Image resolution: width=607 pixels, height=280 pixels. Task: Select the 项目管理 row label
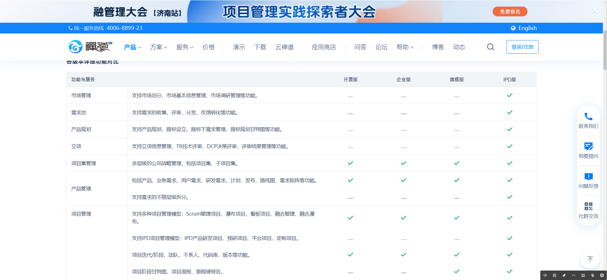81,214
